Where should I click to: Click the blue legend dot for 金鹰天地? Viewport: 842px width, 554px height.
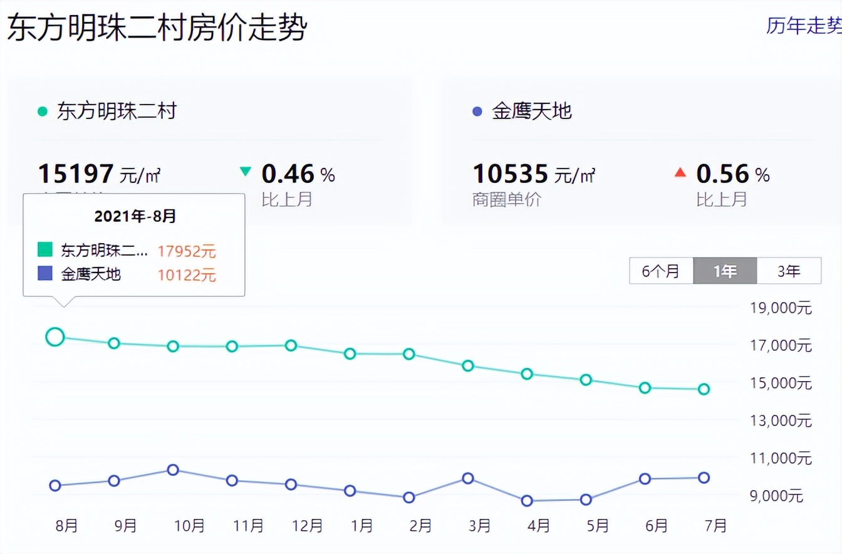pyautogui.click(x=477, y=110)
